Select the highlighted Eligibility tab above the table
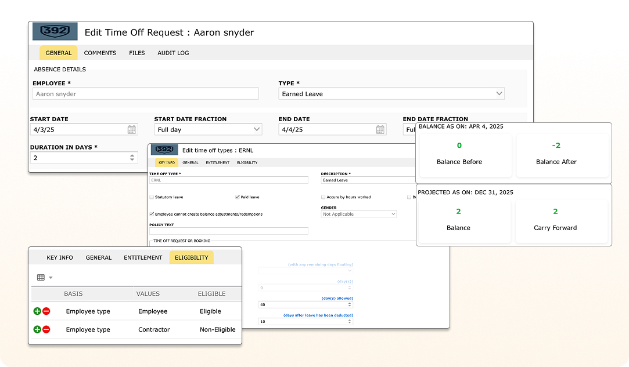The image size is (629, 367). [x=191, y=257]
